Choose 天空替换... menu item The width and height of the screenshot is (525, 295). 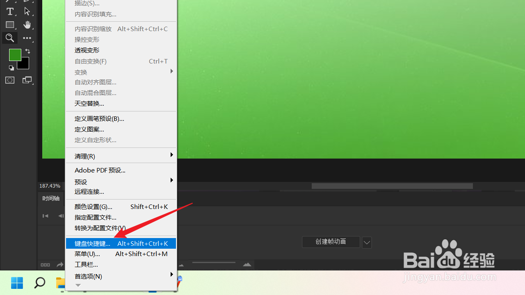121,103
